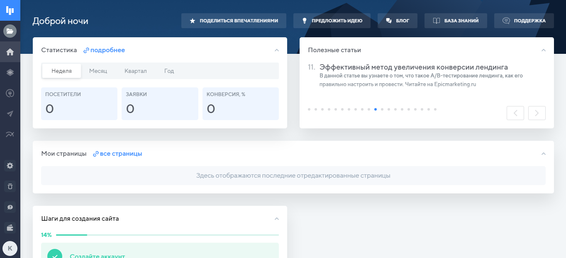Collapse the Полезные статьи panel
The width and height of the screenshot is (566, 258).
click(x=544, y=50)
